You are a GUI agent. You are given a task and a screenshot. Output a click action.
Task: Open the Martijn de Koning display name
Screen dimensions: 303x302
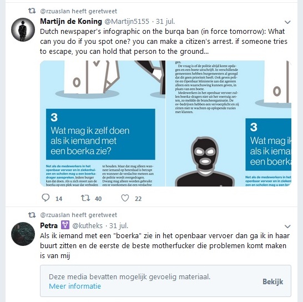click(71, 21)
